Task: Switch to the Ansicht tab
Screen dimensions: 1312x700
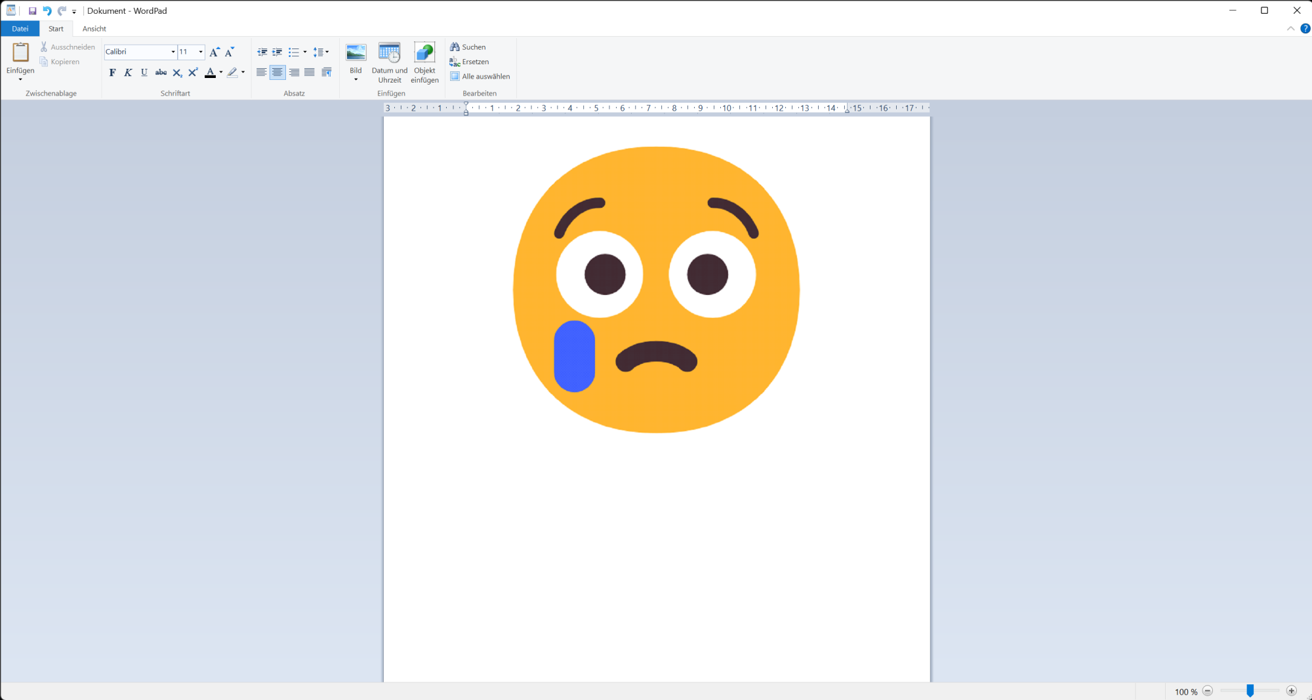Action: [94, 29]
